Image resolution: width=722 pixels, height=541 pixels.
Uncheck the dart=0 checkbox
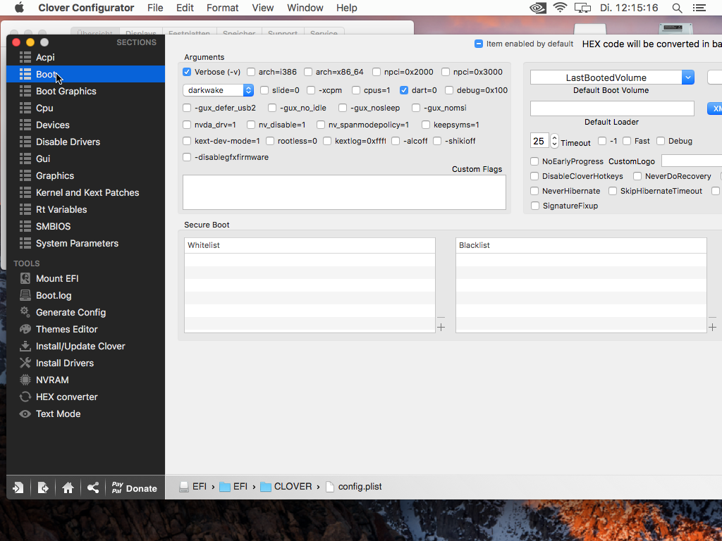[404, 90]
